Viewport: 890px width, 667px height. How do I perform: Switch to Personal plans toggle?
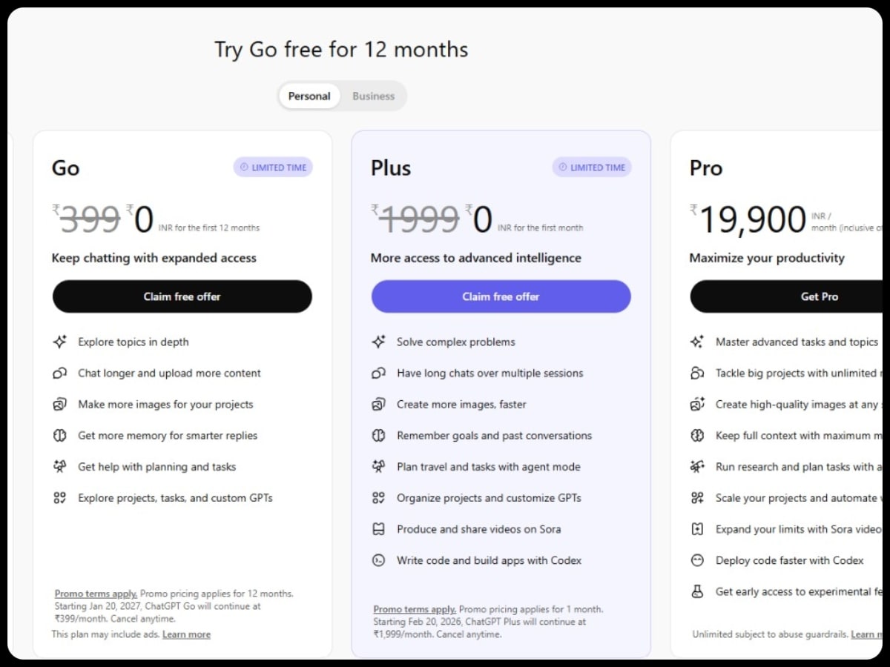(x=309, y=96)
